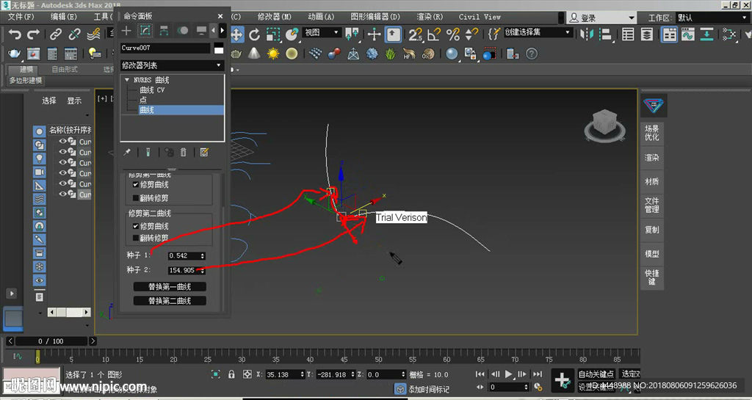Toggle the Spinner Snap icon
This screenshot has width=752, height=400.
click(x=471, y=34)
